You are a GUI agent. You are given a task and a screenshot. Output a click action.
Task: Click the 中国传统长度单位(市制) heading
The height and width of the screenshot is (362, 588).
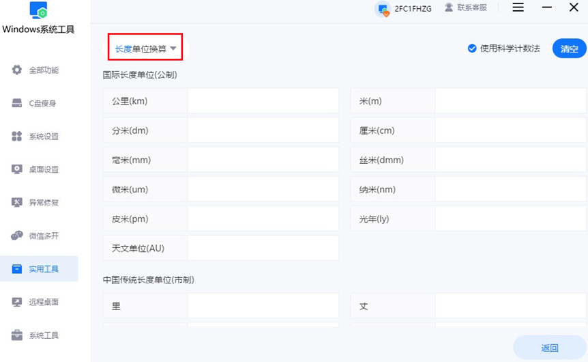(149, 280)
